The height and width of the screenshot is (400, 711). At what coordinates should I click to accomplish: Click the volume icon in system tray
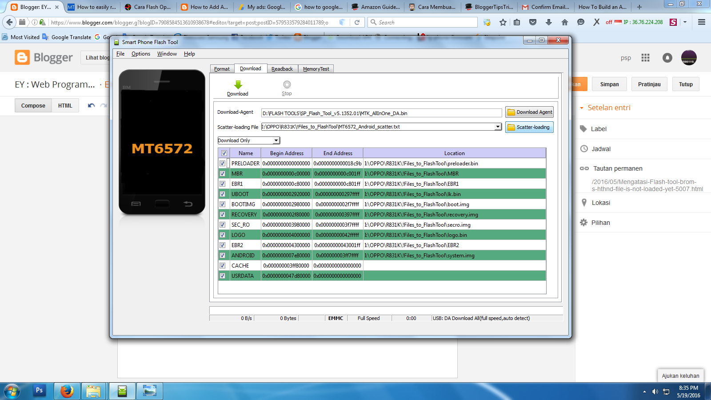pos(655,392)
